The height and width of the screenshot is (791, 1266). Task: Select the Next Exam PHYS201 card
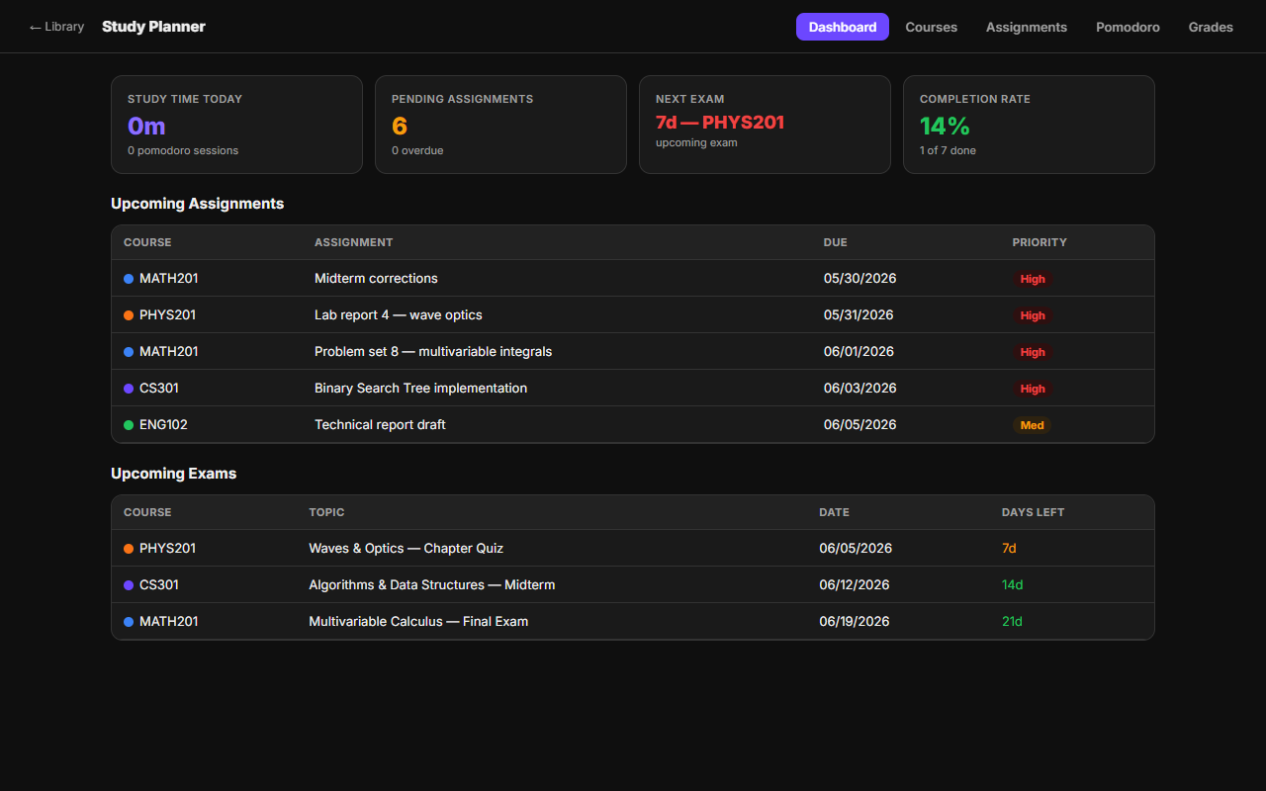pos(765,125)
